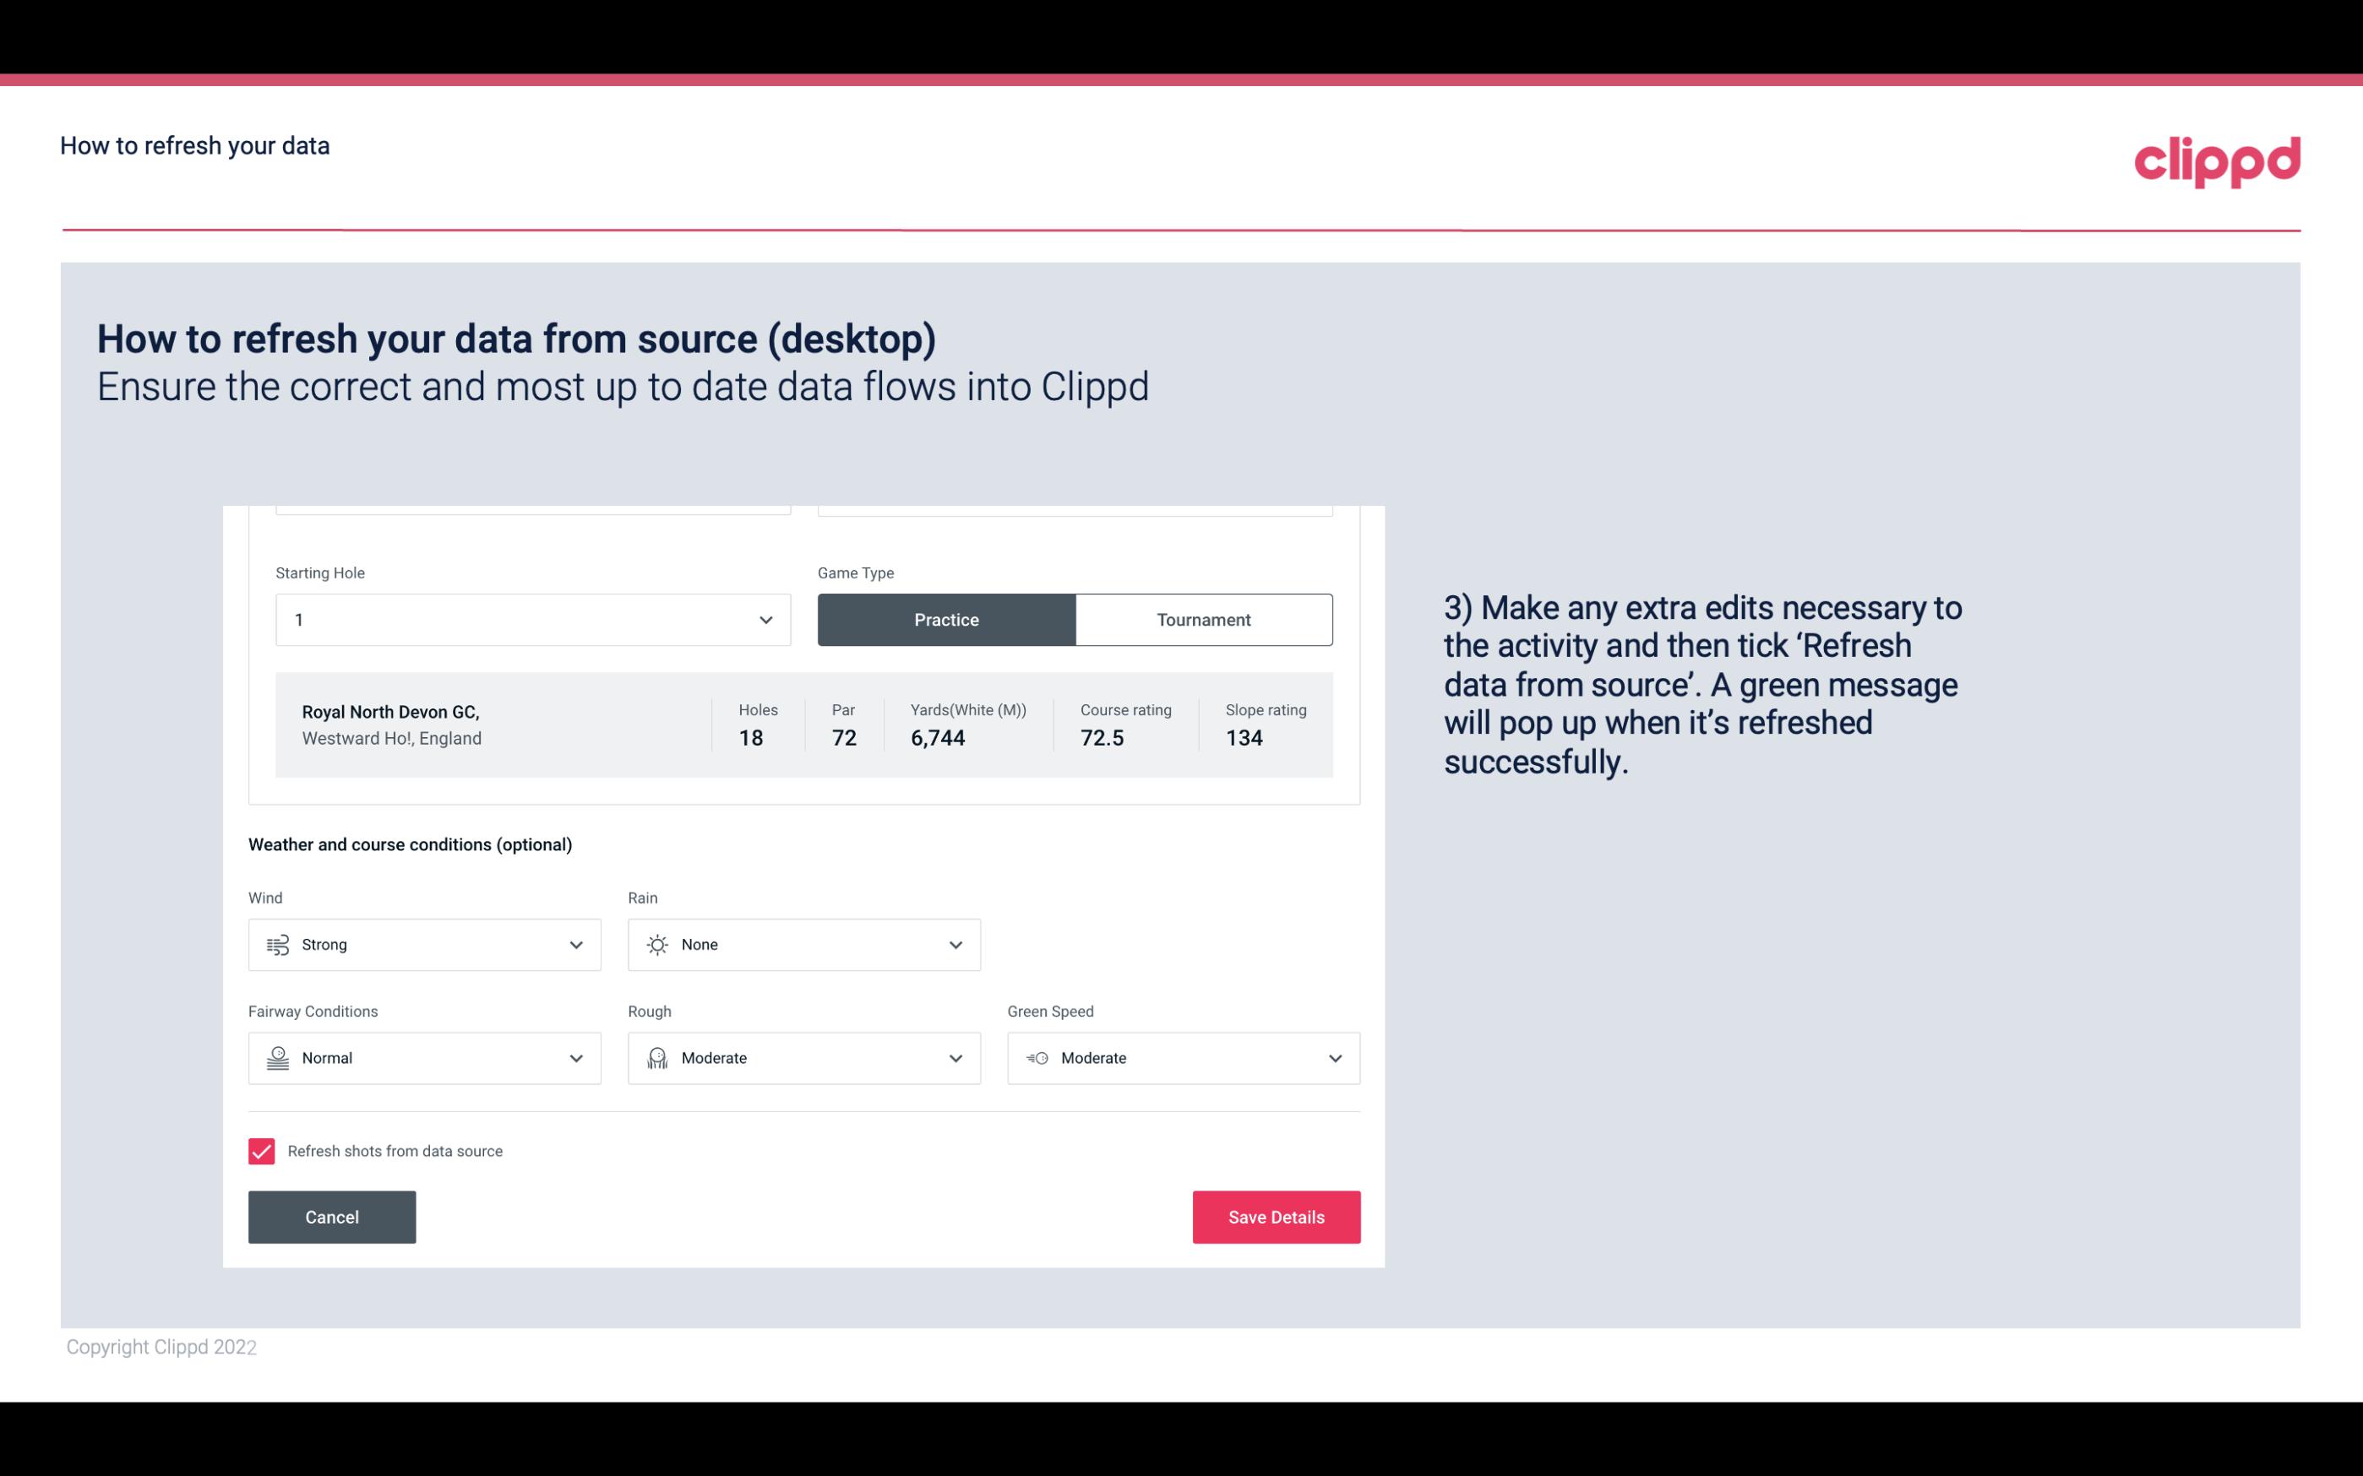Click the Cancel button
2363x1476 pixels.
click(332, 1216)
